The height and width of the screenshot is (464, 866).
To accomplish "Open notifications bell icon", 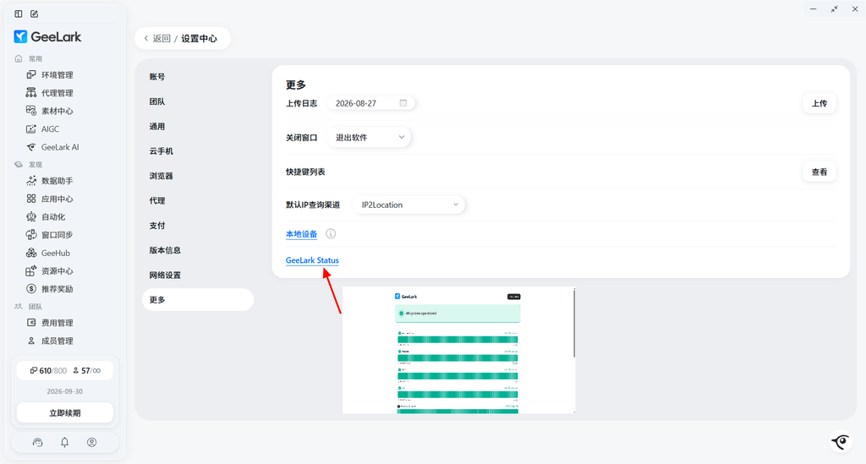I will (64, 443).
